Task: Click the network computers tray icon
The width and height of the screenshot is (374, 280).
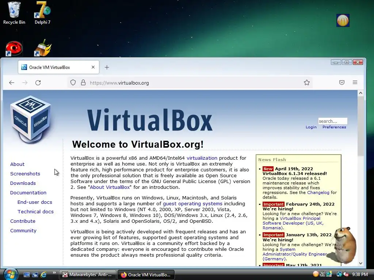Action: (x=339, y=274)
